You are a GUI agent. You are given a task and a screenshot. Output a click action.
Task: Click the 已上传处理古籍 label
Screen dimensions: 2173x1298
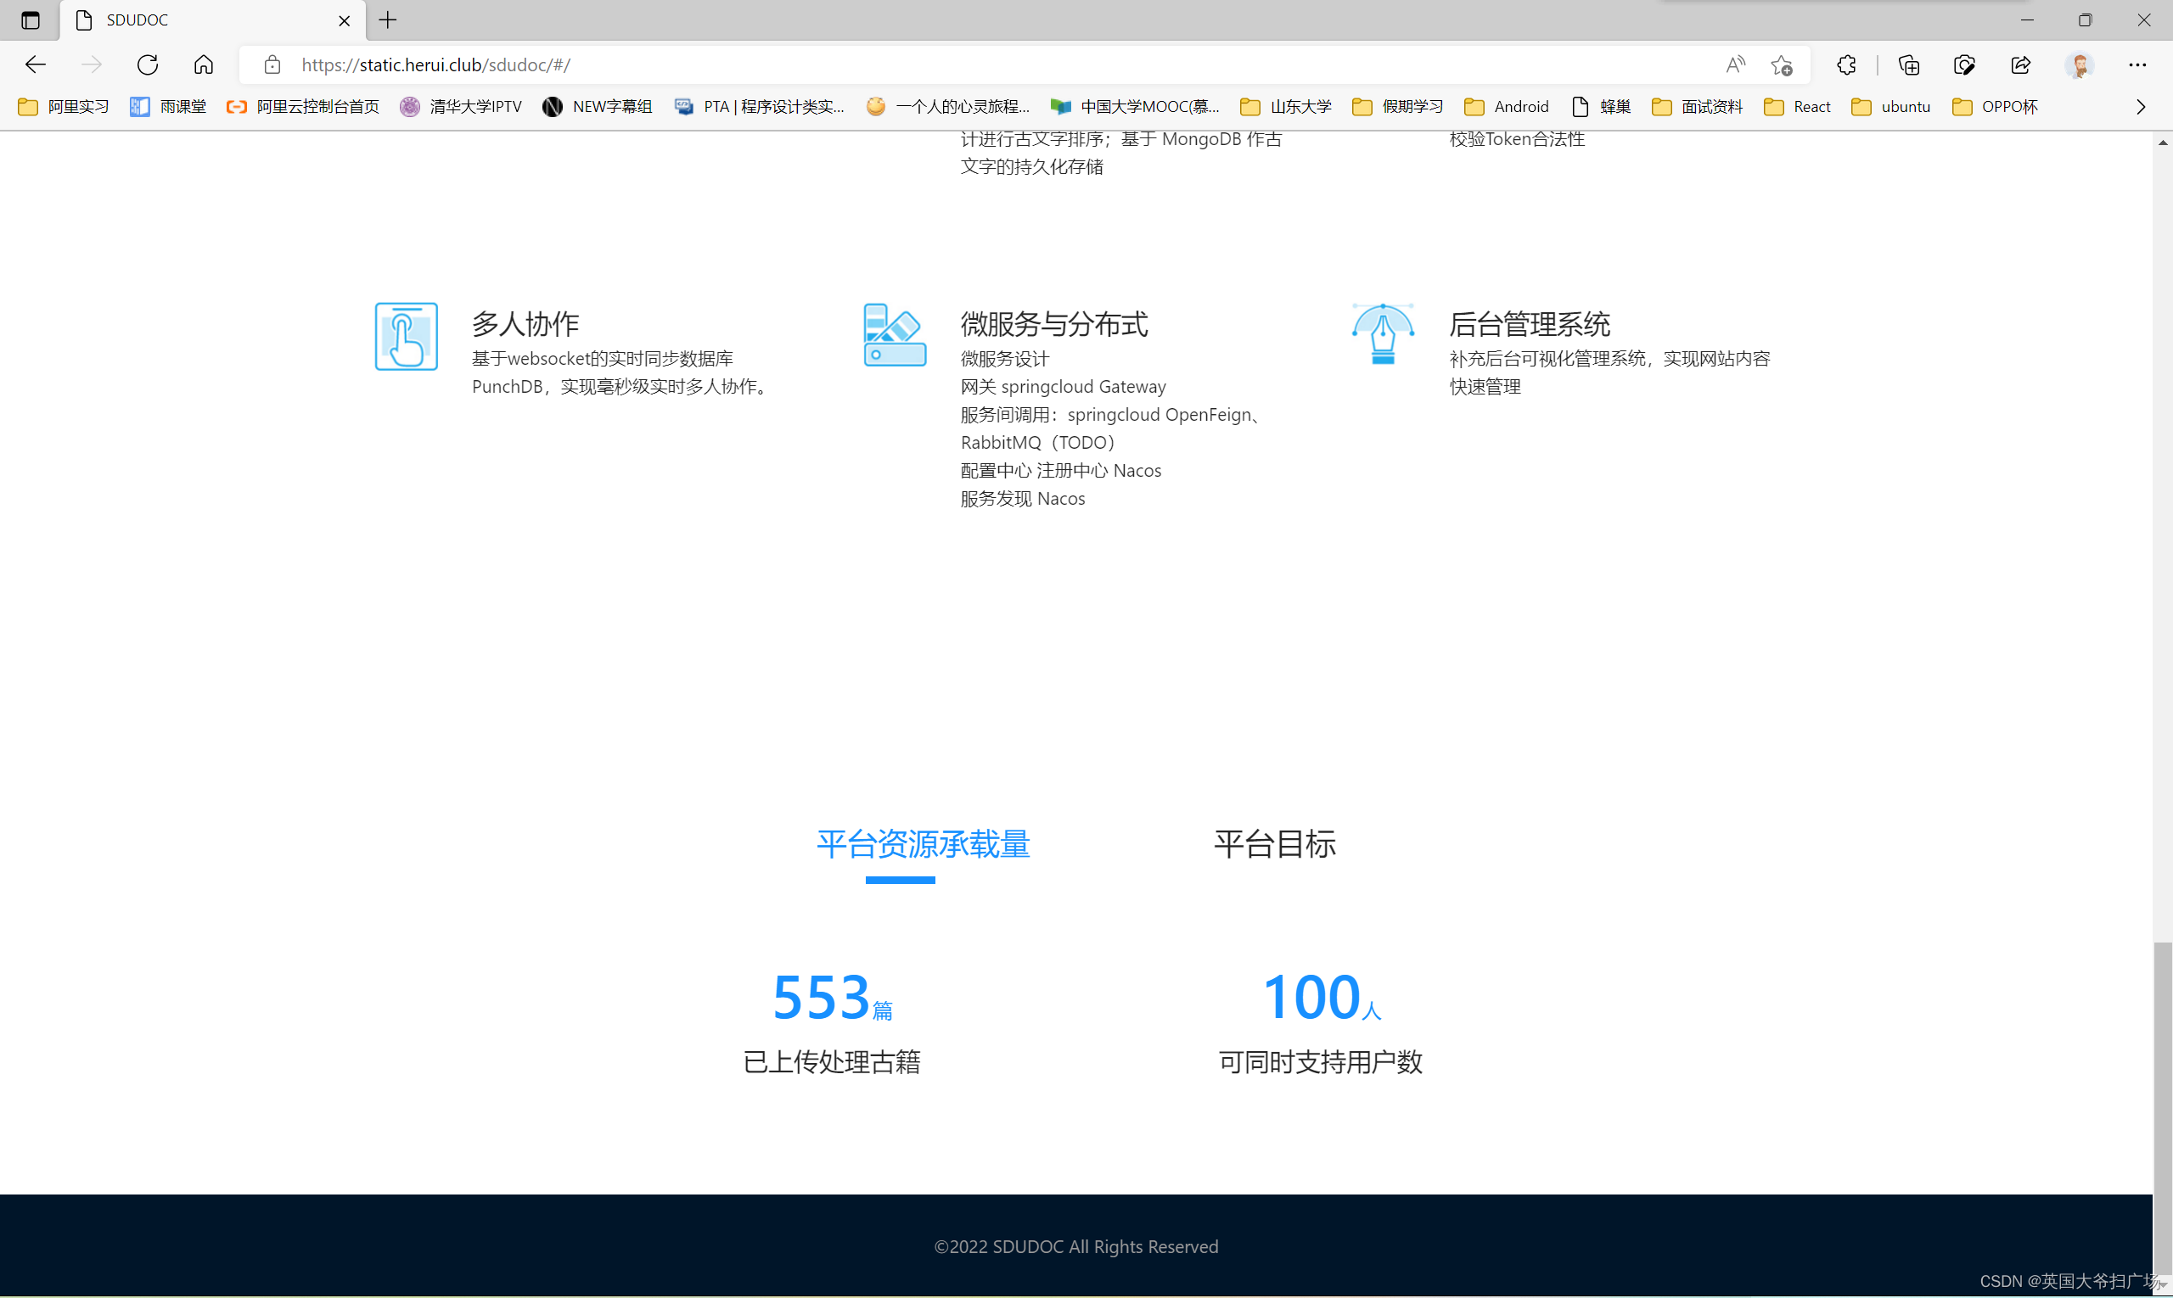pyautogui.click(x=831, y=1063)
